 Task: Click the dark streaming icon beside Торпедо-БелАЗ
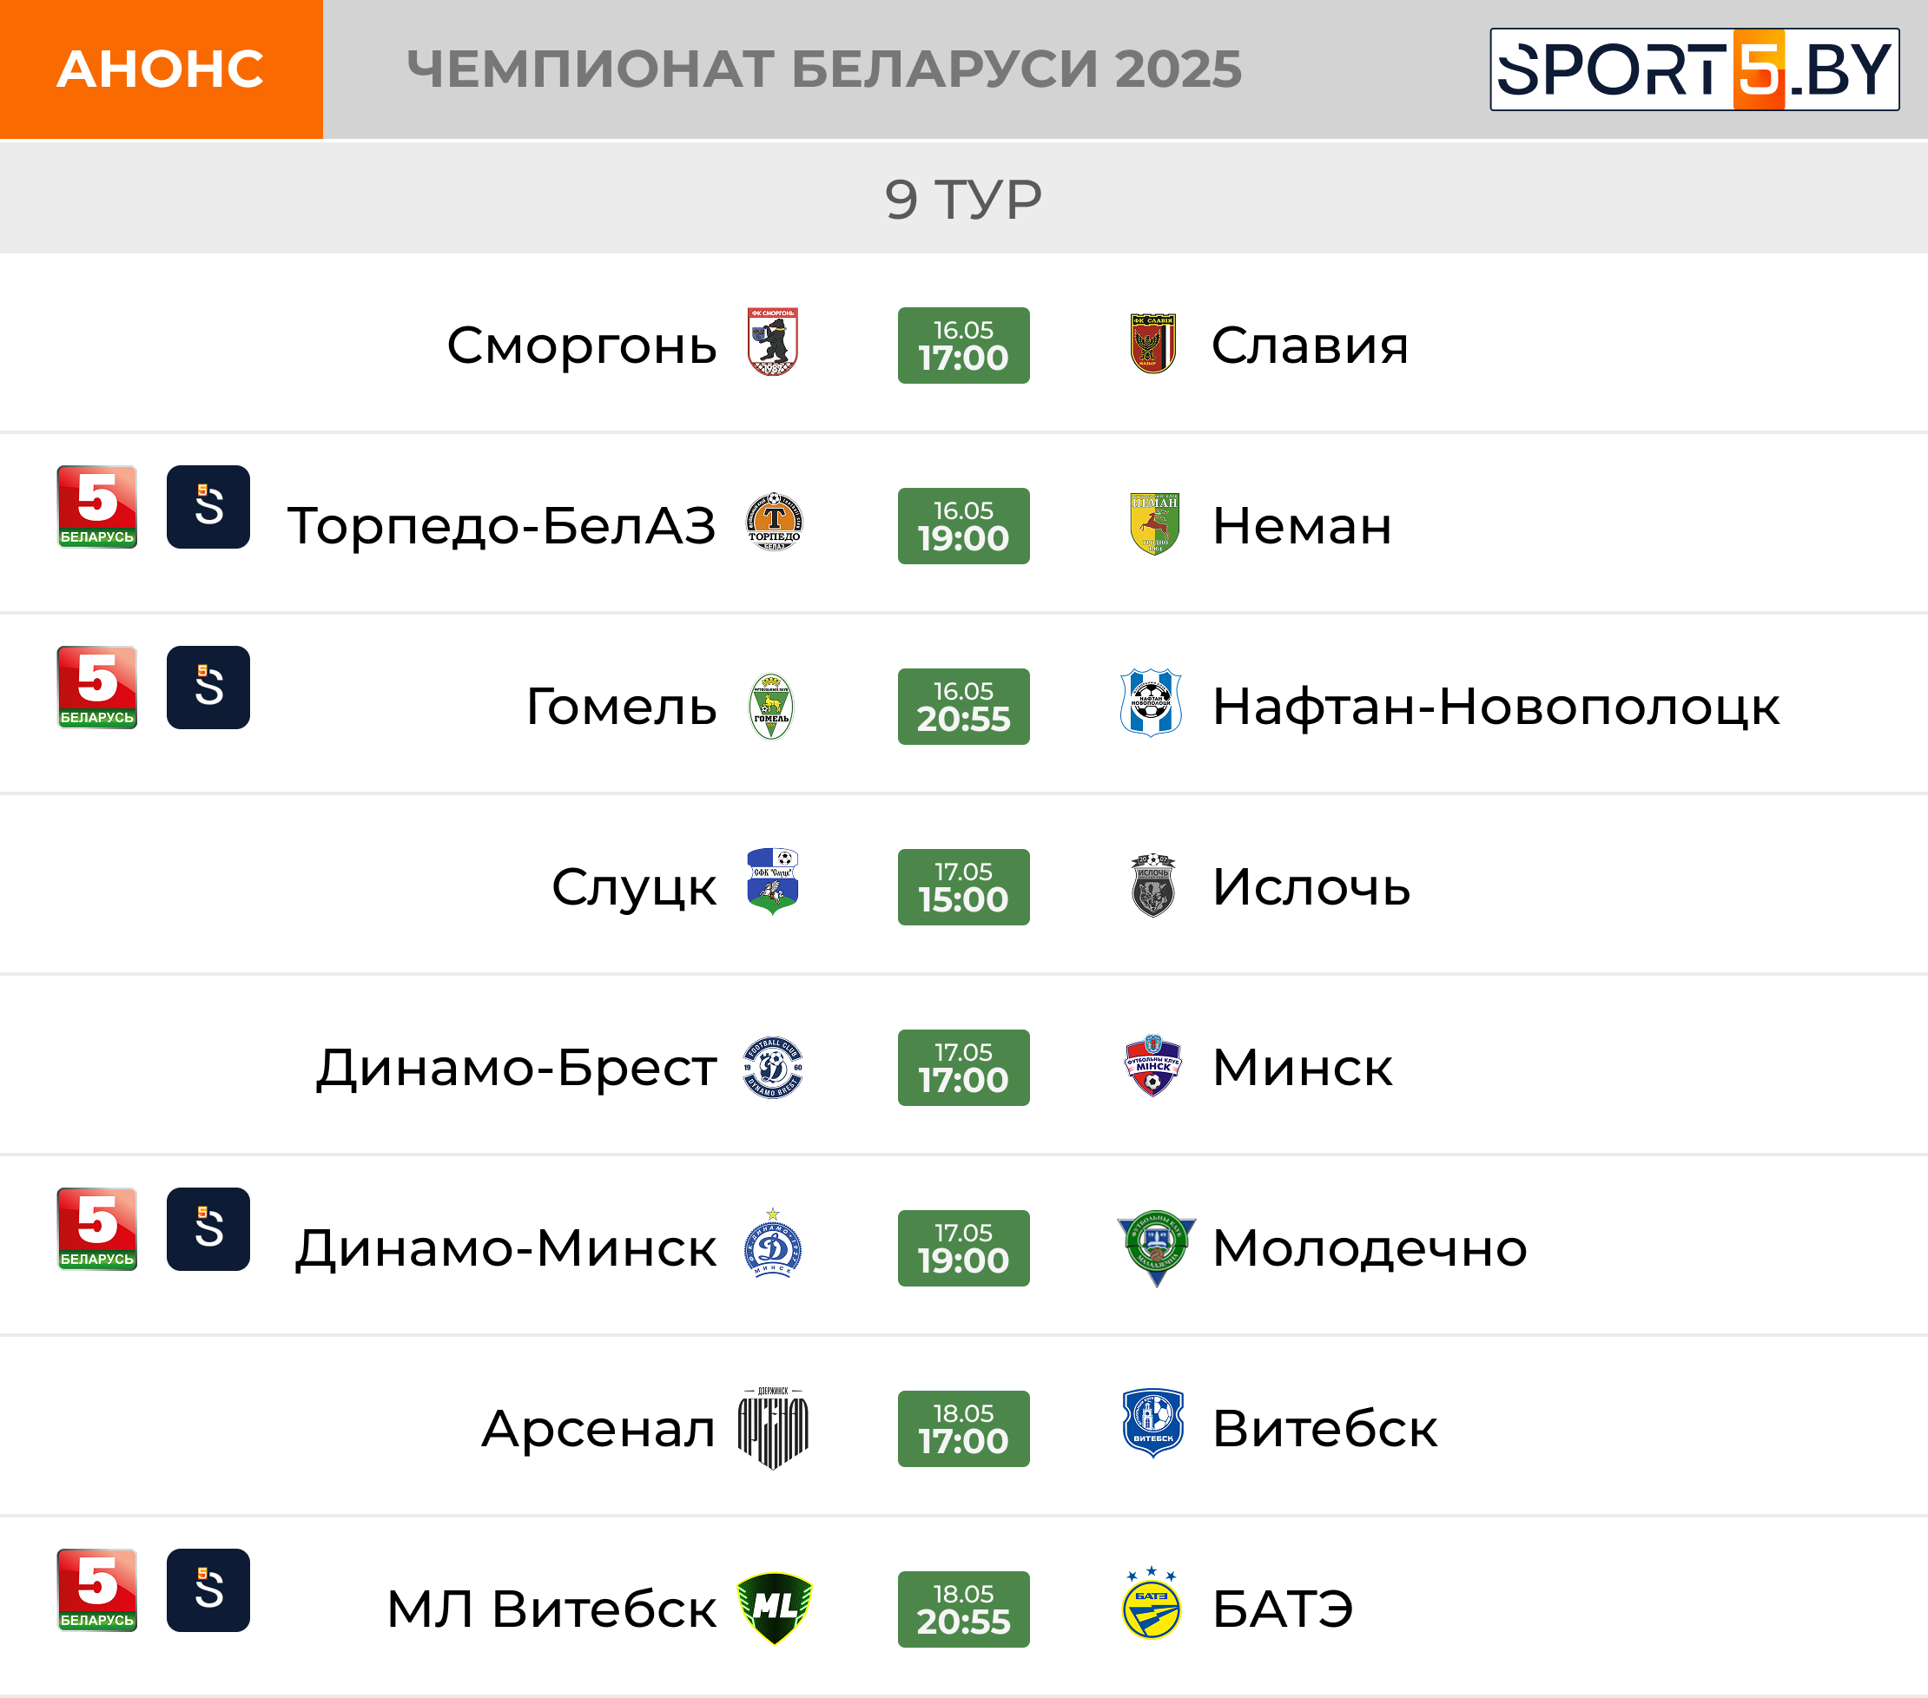[208, 506]
